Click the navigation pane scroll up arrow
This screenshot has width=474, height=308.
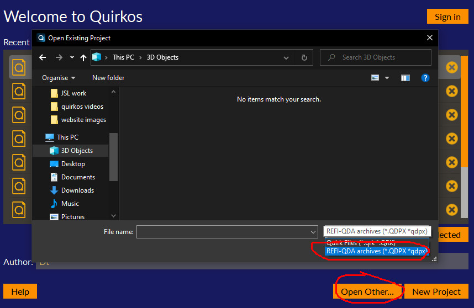tap(113, 92)
